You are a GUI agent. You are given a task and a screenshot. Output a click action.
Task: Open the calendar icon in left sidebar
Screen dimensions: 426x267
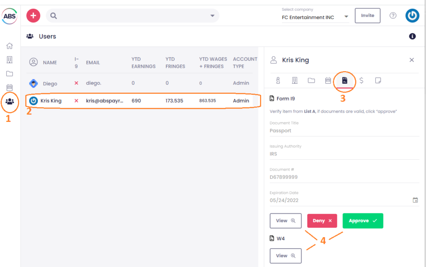(x=10, y=87)
